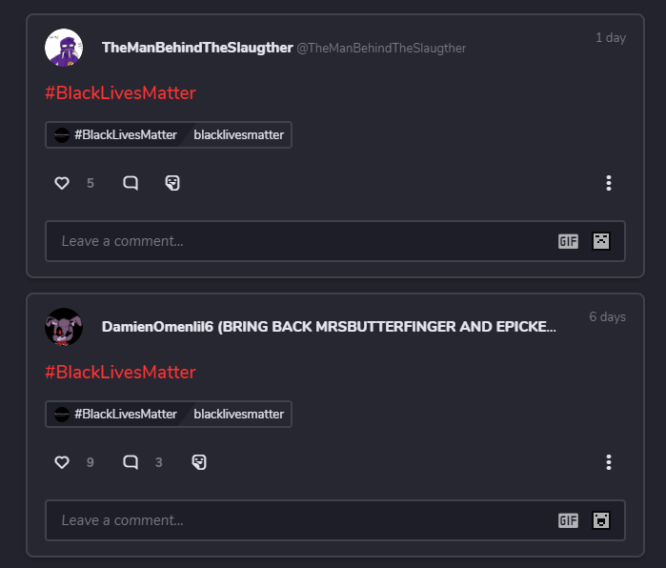Open red #BlackLivesMatter hashtag in first post

(120, 93)
